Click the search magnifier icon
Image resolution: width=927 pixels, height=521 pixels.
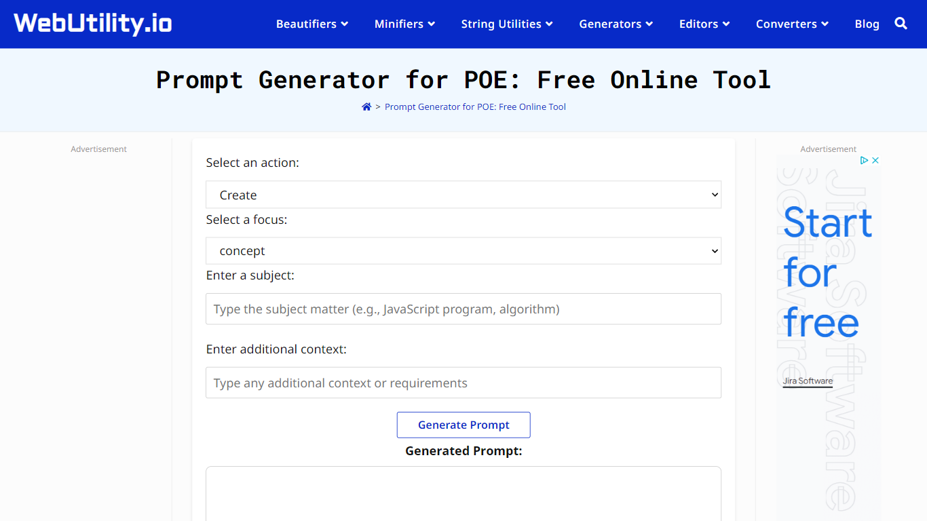click(901, 24)
